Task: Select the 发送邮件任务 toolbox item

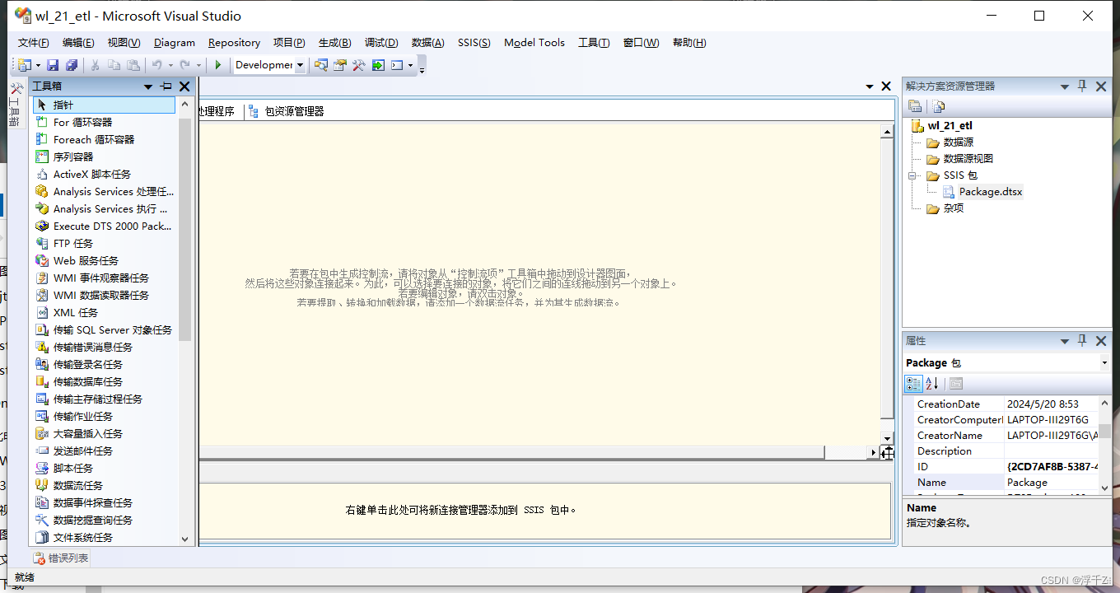Action: coord(104,451)
